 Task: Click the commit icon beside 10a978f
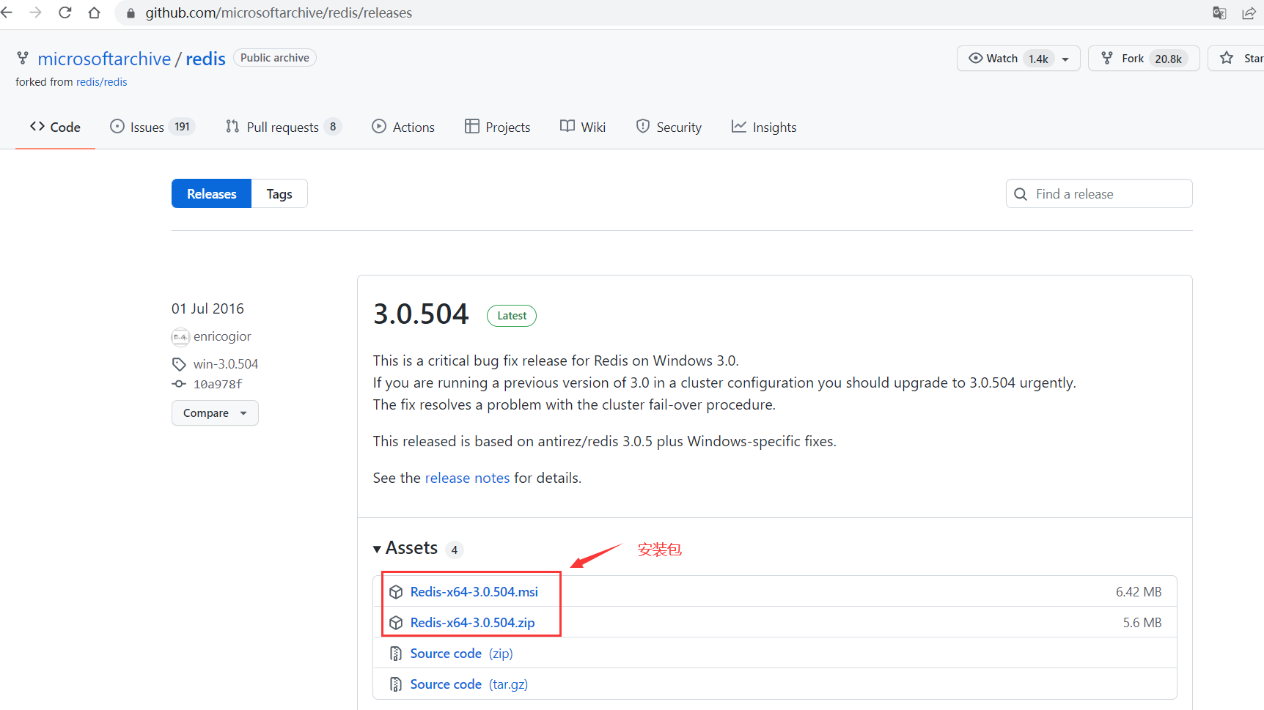coord(179,384)
